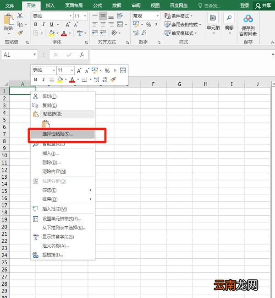The width and height of the screenshot is (275, 298).
Task: Collapse the ribbon with the arrow
Action: click(x=273, y=43)
